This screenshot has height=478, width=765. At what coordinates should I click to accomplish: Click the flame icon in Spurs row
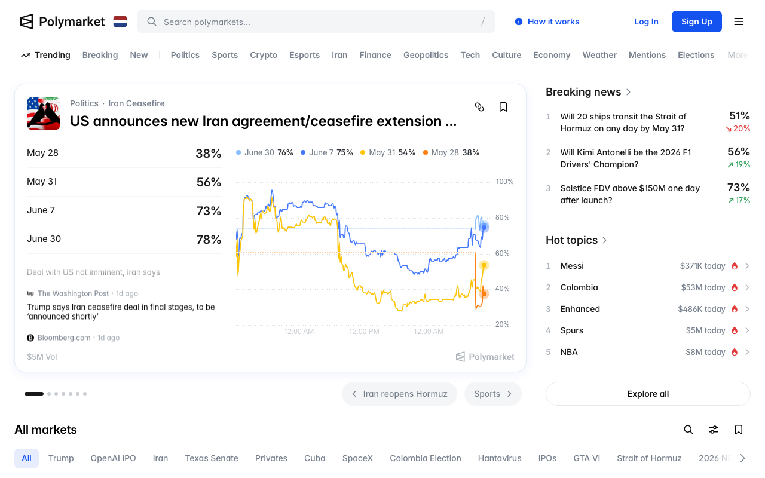(735, 330)
